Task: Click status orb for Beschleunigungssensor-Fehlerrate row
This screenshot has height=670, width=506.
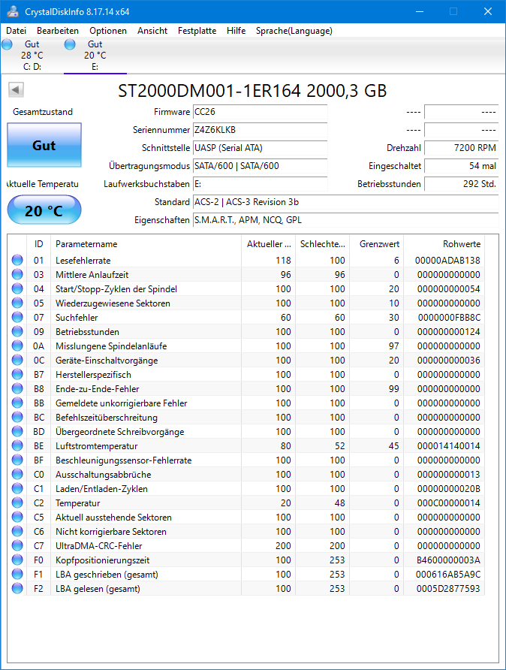Action: pos(17,460)
